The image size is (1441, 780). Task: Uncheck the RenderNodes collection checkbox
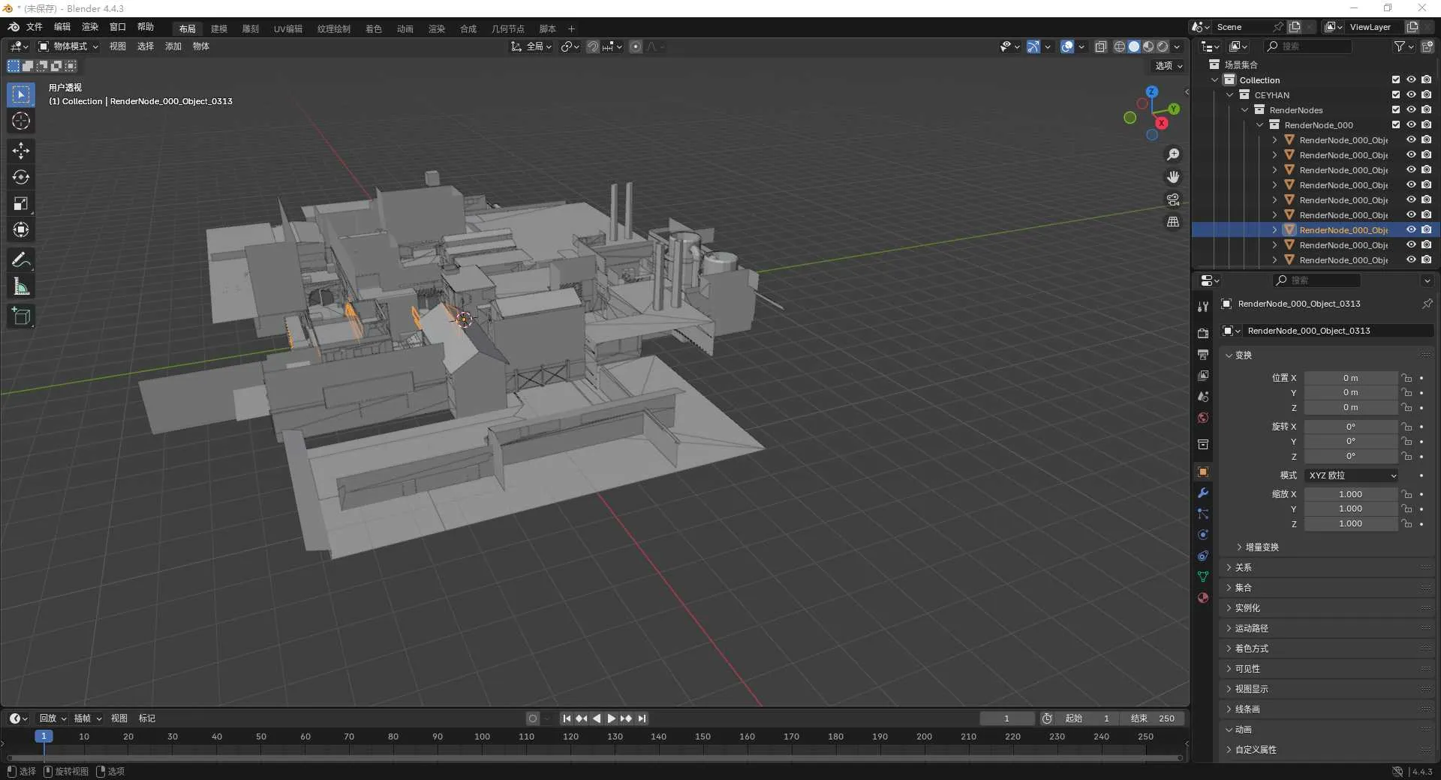tap(1396, 110)
